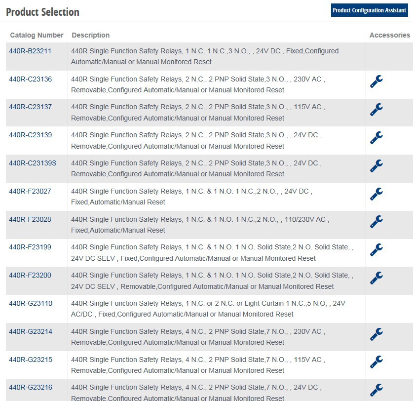
Task: Click the Accessories column header
Action: coord(389,35)
